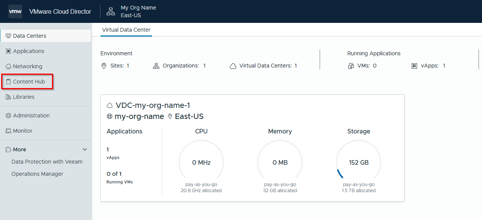The width and height of the screenshot is (482, 220).
Task: Click the vmw logo icon
Action: (15, 11)
